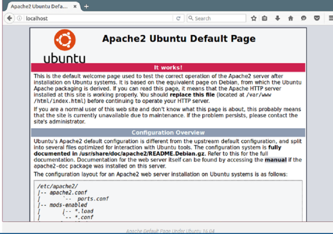
Task: Open a new tab with the plus button
Action: pos(86,7)
